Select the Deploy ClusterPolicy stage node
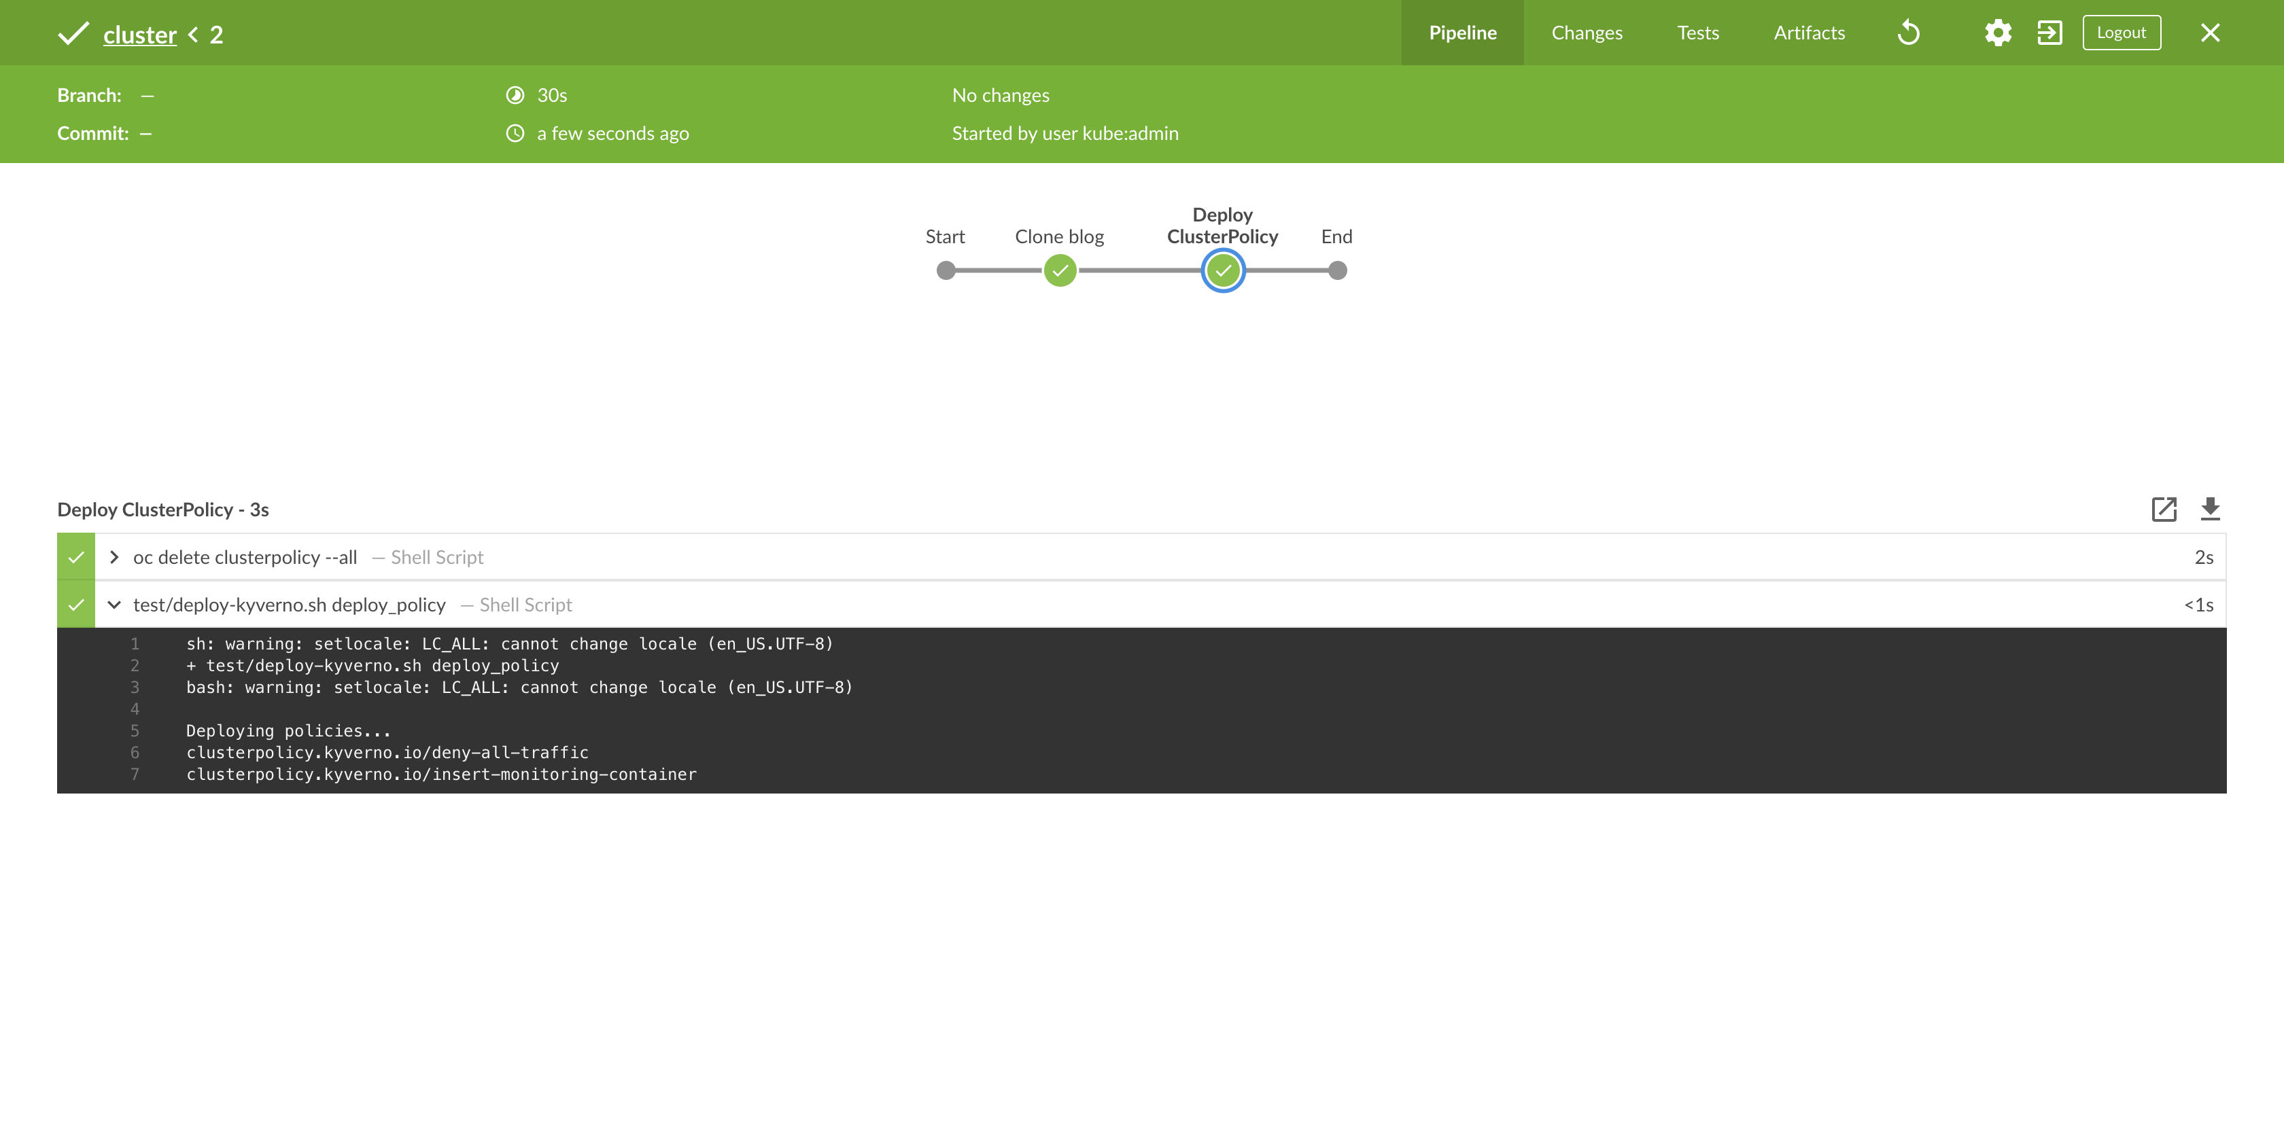Viewport: 2284px width, 1121px height. [1223, 270]
